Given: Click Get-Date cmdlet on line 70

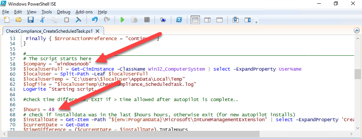Looking at the screenshot, I should click(77, 125).
